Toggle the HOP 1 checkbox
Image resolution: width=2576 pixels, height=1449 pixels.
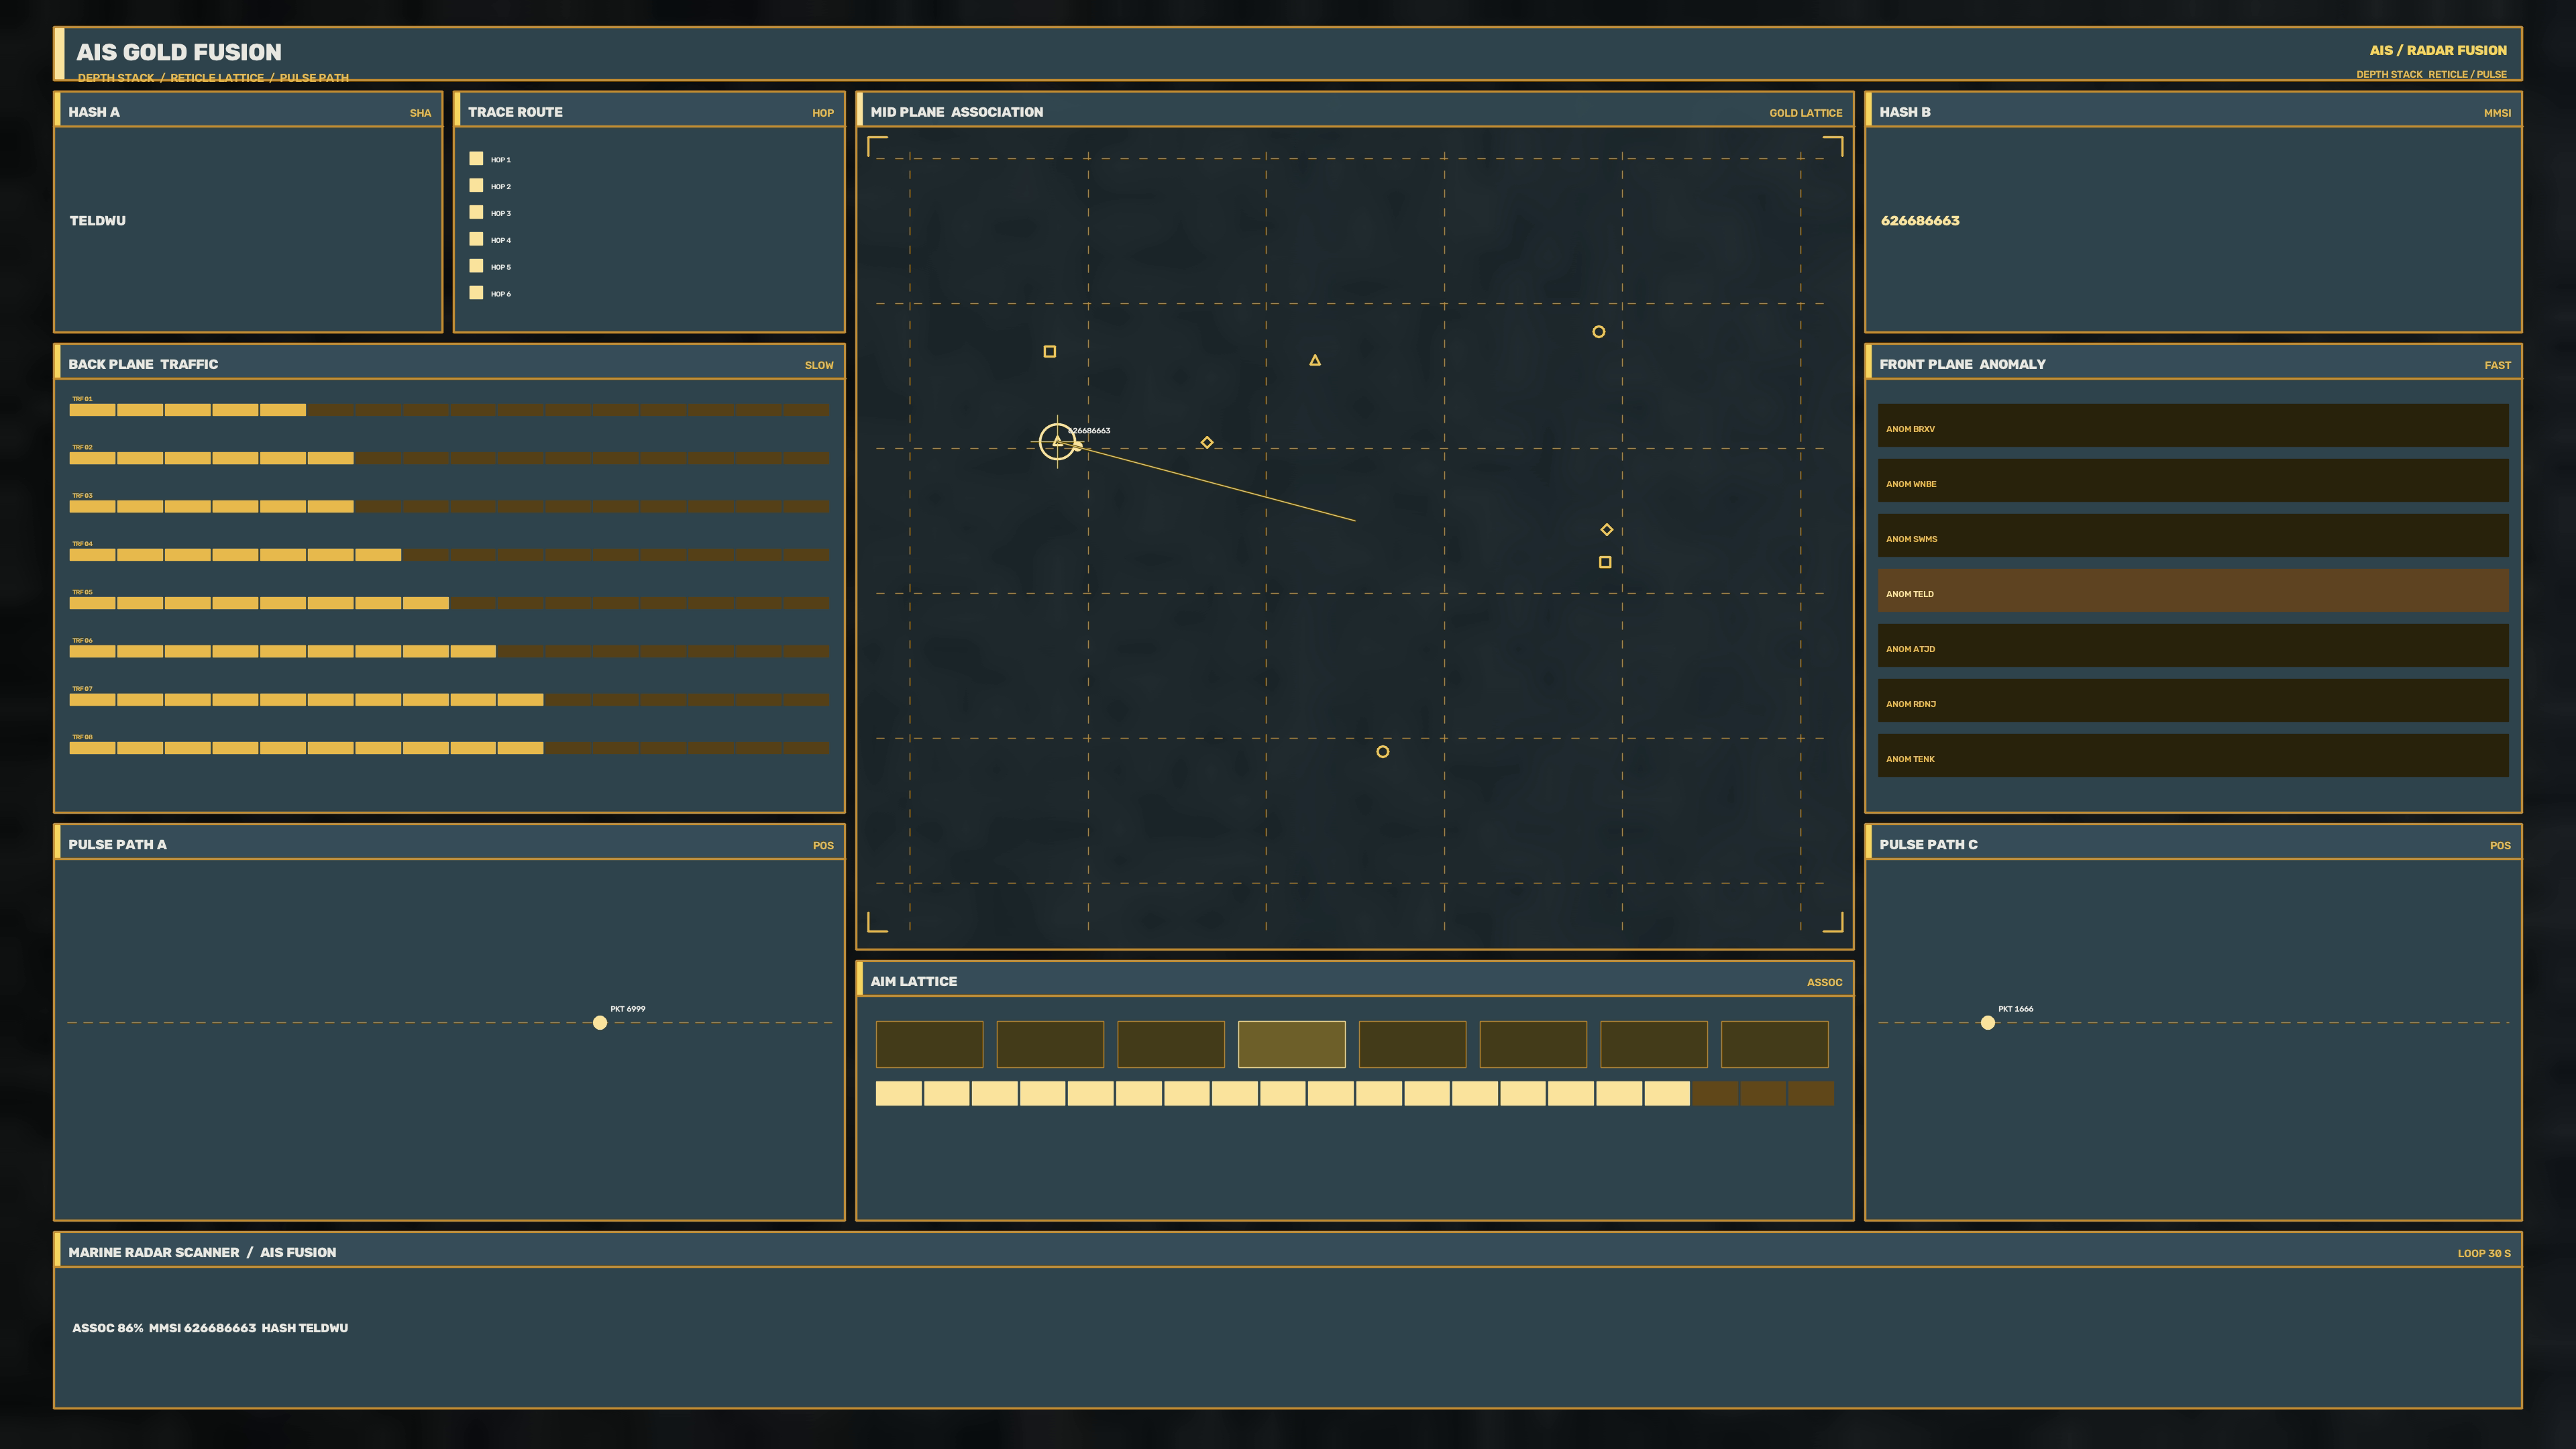(x=476, y=159)
